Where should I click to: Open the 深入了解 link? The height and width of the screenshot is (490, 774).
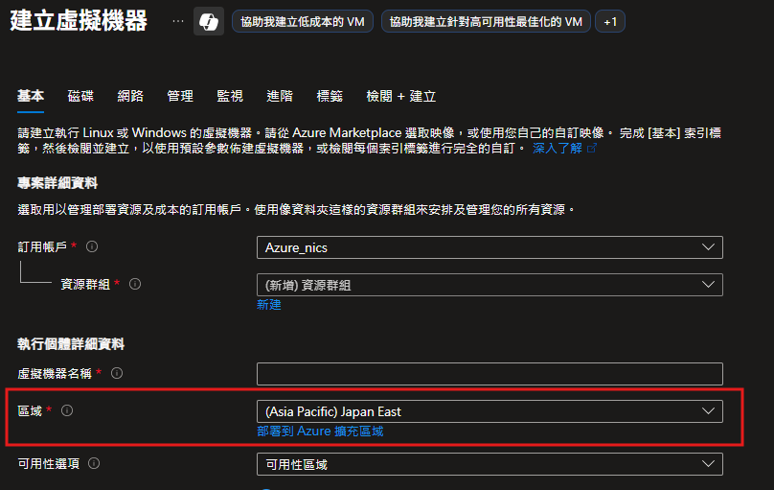[558, 149]
